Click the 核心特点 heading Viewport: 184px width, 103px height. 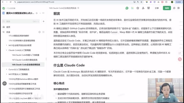(x=59, y=83)
